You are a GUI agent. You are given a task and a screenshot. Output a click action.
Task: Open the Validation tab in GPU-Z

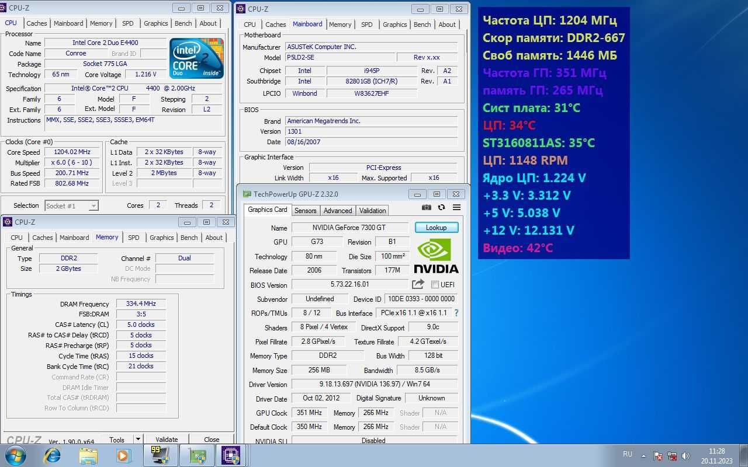[x=372, y=210]
